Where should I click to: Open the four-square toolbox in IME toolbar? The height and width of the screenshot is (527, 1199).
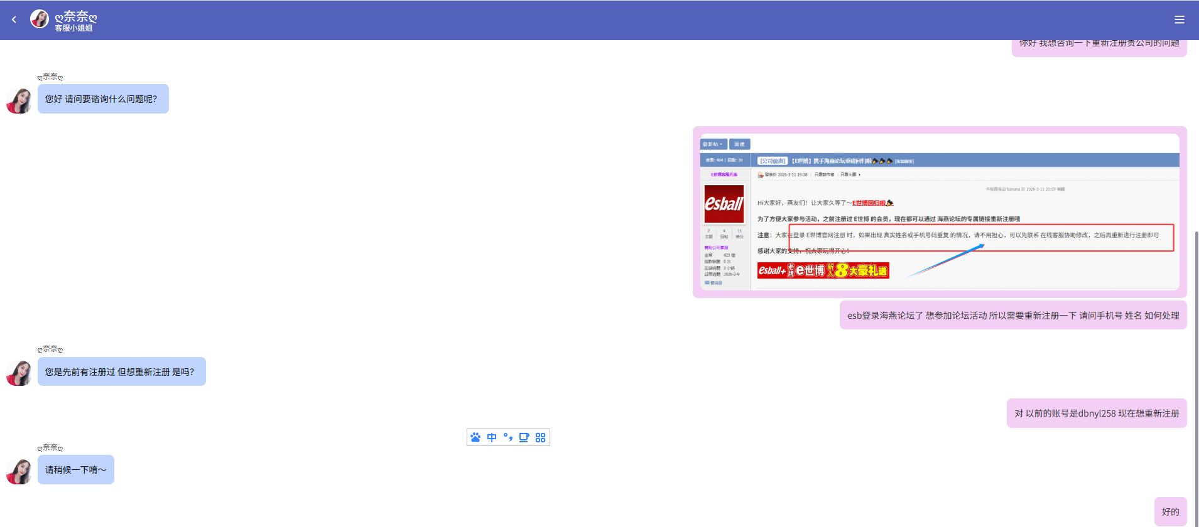point(541,437)
